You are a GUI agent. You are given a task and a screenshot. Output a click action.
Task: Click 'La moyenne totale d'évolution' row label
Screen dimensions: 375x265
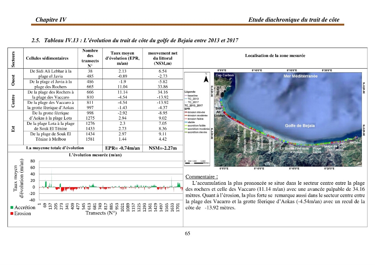click(x=55, y=148)
